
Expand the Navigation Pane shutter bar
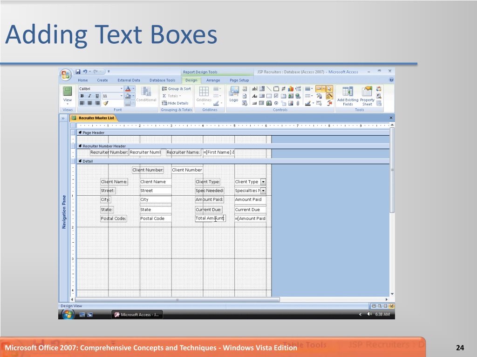tap(63, 118)
